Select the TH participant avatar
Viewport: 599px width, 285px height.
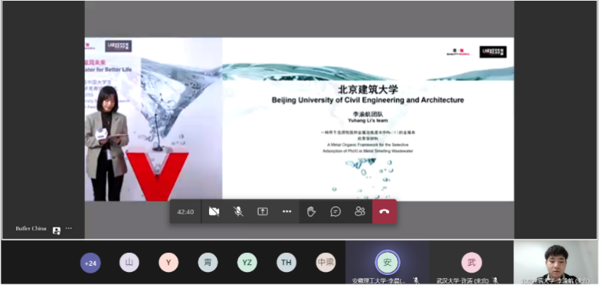point(286,263)
